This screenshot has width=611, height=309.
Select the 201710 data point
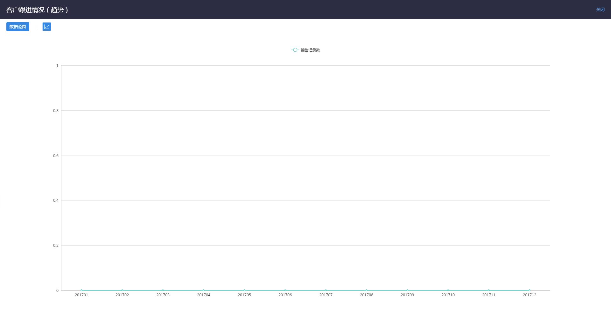pos(448,290)
